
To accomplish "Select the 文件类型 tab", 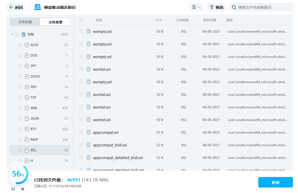I will tap(55, 22).
